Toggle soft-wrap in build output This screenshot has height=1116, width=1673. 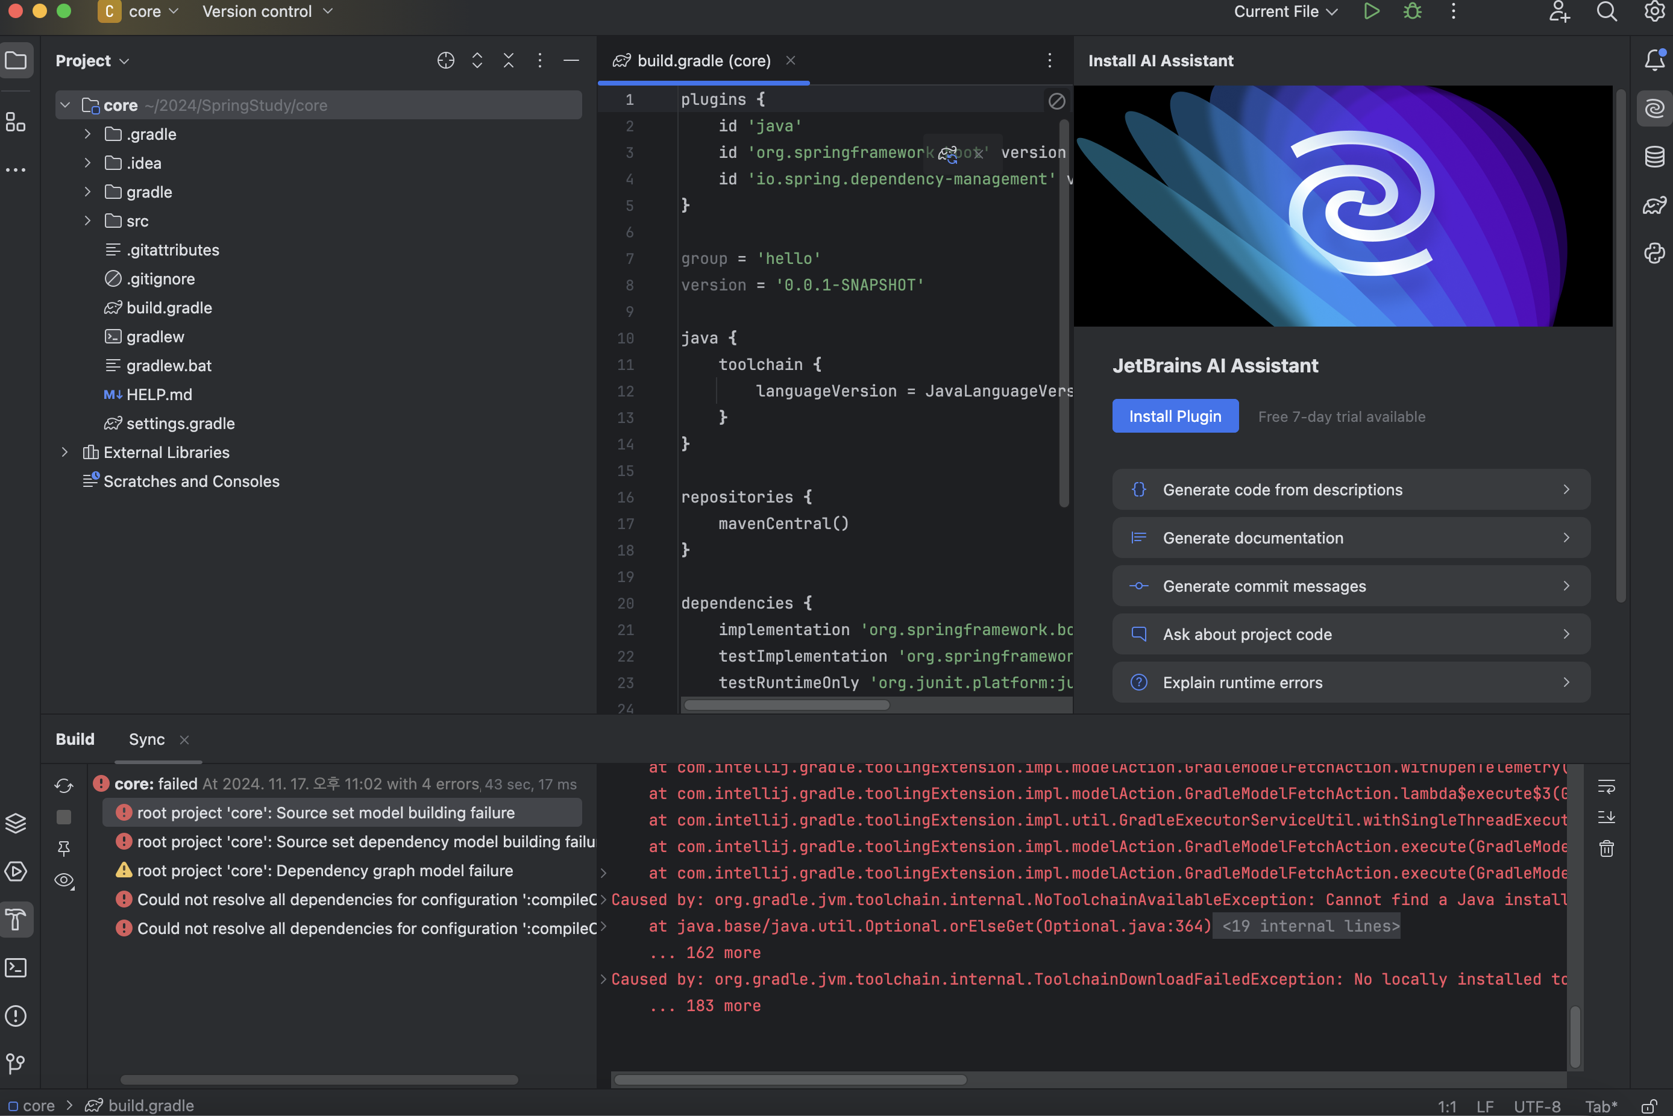tap(1606, 786)
